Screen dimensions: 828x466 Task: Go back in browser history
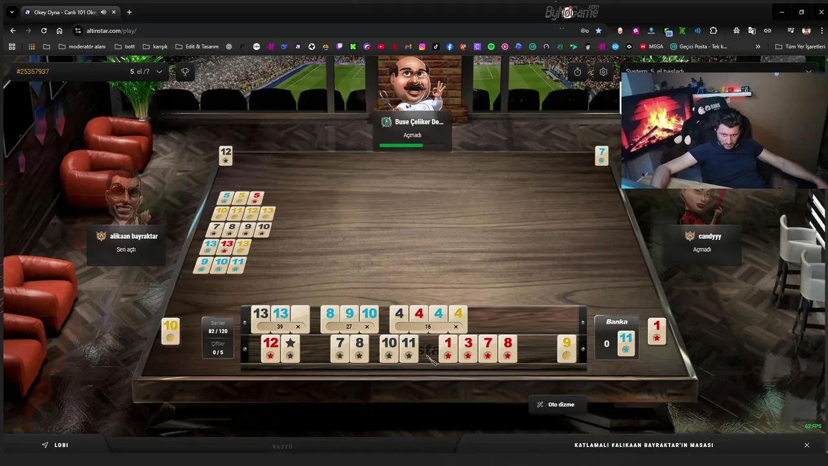(x=13, y=30)
